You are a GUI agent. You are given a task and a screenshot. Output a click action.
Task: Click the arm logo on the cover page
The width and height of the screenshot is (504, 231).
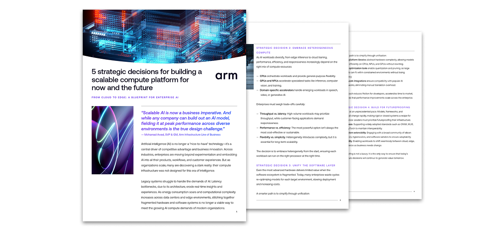(x=226, y=76)
